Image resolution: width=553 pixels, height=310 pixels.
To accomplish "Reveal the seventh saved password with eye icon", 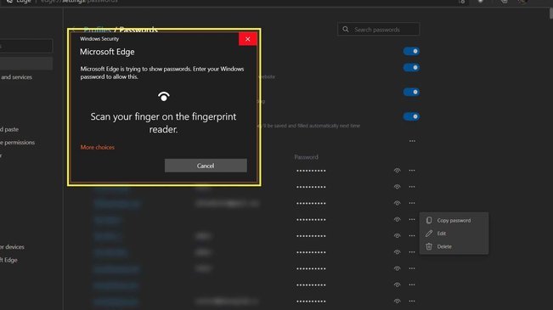I will (x=397, y=268).
